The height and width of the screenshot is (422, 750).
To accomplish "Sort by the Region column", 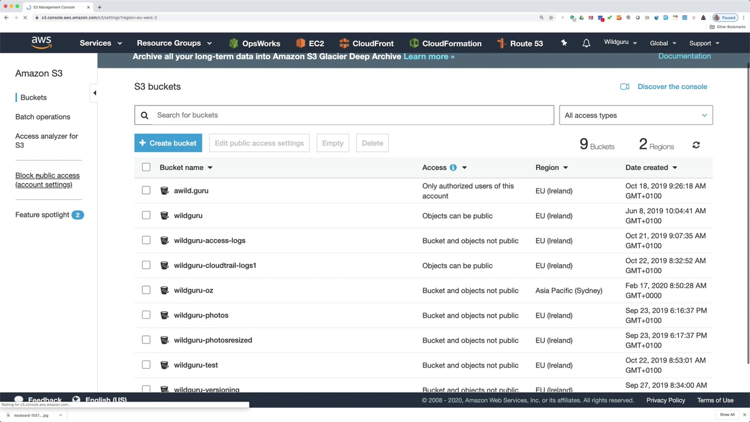I will (x=552, y=168).
